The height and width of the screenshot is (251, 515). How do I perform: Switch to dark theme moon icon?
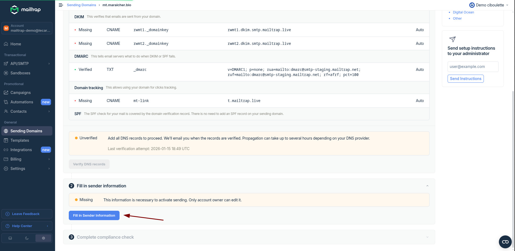click(27, 238)
